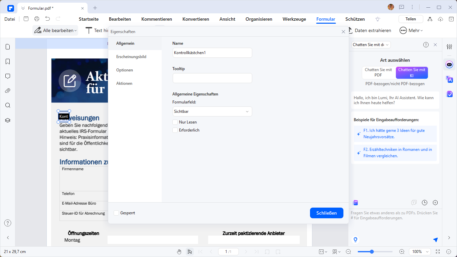Viewport: 457px width, 257px height.
Task: Select Chatten Sie mit KI mode
Action: 412,72
